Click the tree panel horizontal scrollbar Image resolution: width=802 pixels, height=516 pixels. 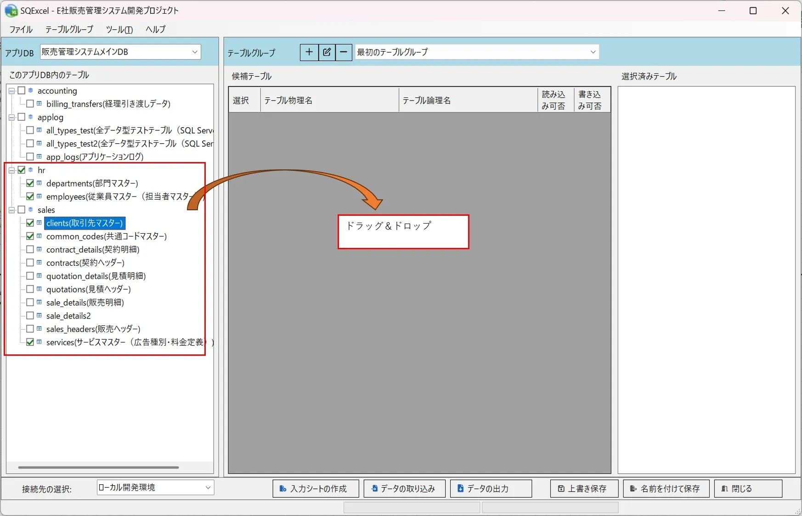point(98,467)
